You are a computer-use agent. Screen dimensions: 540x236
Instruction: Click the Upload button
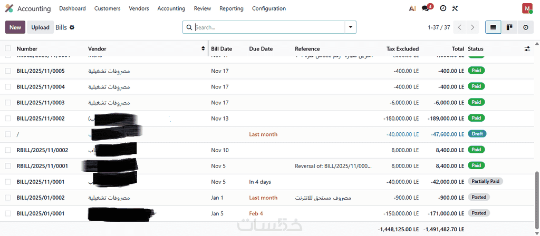coord(40,27)
